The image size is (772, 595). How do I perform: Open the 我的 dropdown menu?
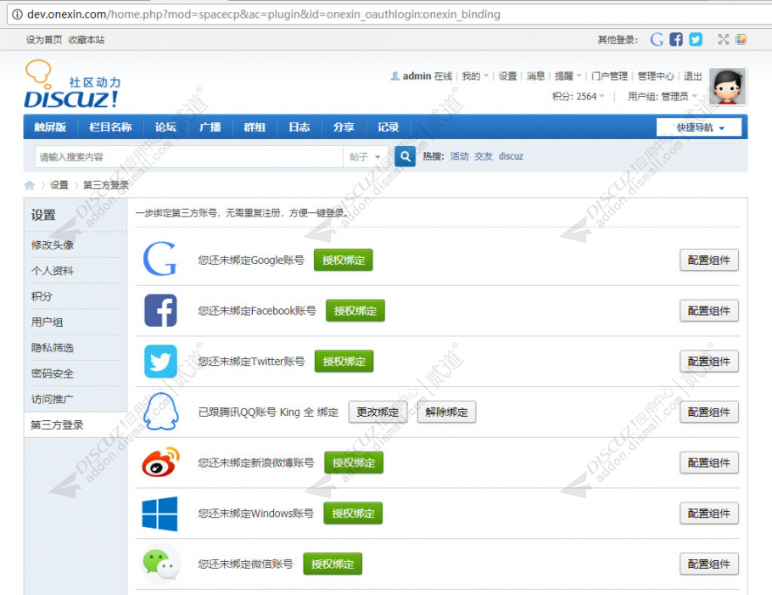coord(475,76)
